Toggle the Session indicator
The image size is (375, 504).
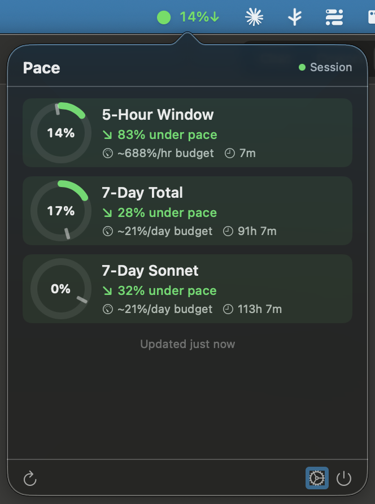coord(326,67)
